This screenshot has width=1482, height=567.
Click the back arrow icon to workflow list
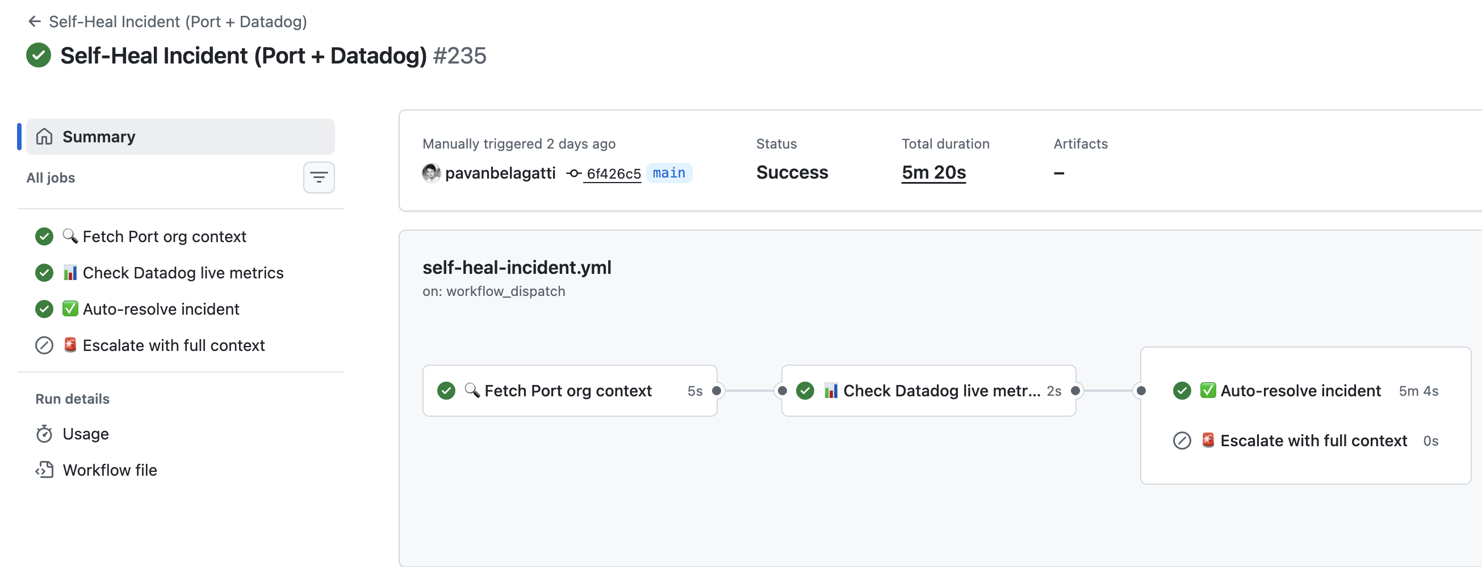[x=35, y=22]
